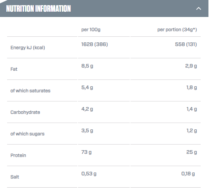Click the Energy kJ (kcal) row label
Viewport: 212px width, 188px height.
pyautogui.click(x=28, y=48)
